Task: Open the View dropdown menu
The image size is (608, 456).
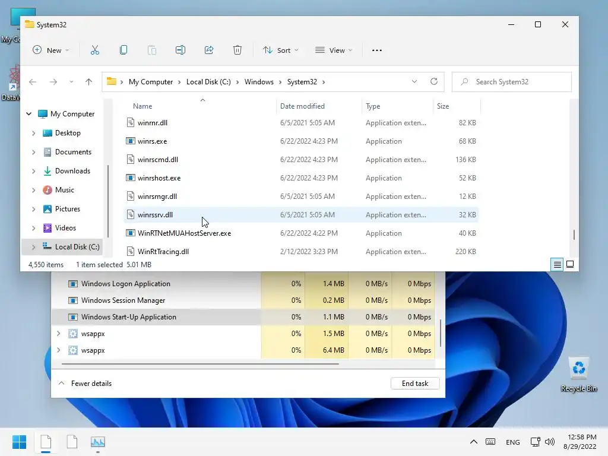Action: click(334, 50)
